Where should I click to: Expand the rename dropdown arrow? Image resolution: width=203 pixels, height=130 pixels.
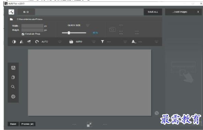tap(156, 42)
